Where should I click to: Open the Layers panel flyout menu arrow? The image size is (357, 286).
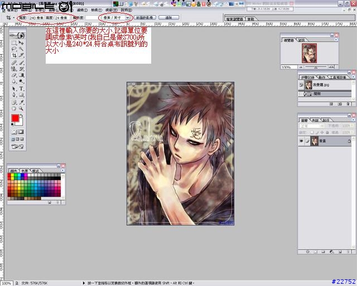pyautogui.click(x=353, y=120)
